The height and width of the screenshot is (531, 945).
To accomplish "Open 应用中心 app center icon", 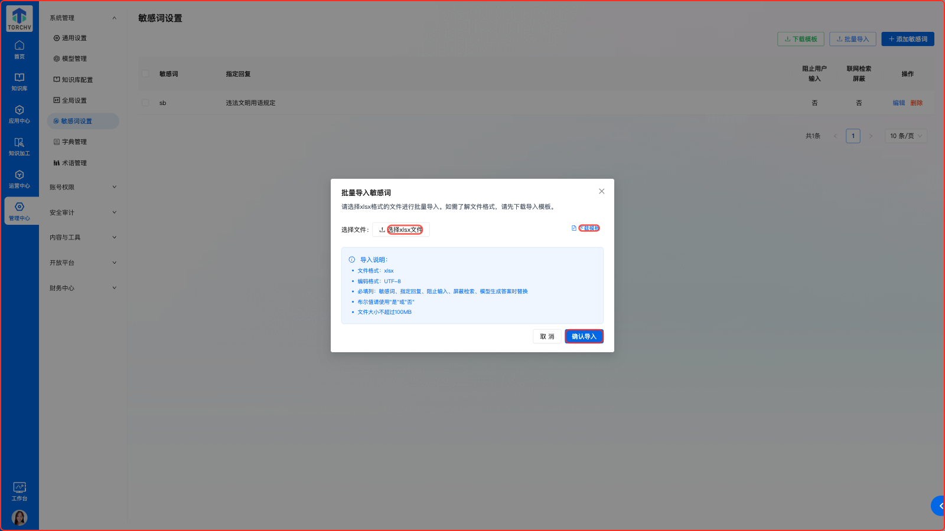I will click(19, 114).
